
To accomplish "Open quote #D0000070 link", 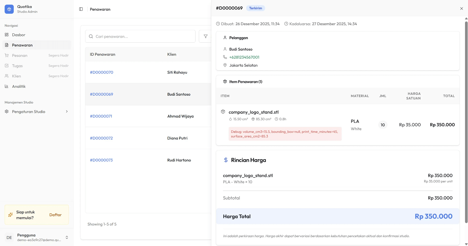I will pyautogui.click(x=102, y=72).
